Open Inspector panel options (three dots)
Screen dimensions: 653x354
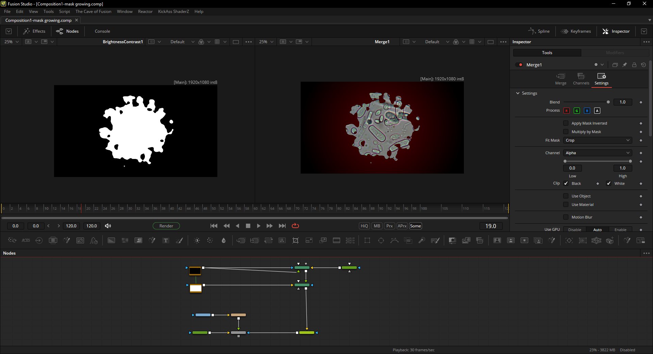pos(646,42)
